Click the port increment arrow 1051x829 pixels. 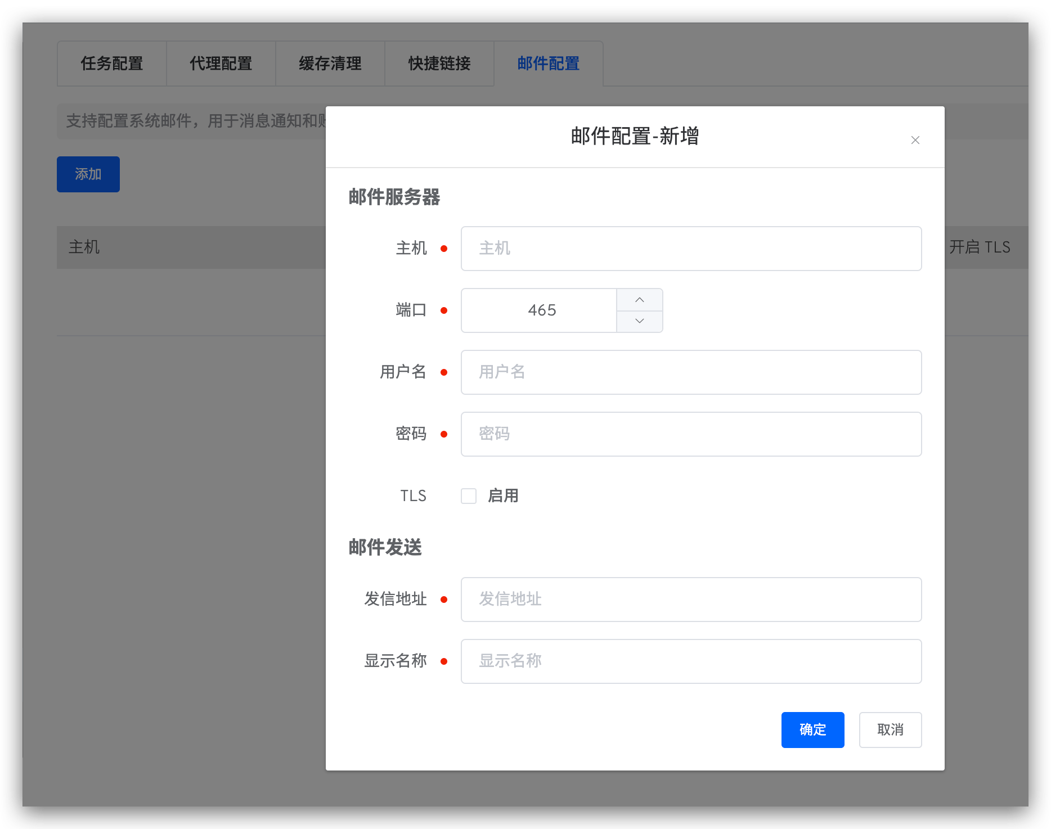(x=639, y=300)
